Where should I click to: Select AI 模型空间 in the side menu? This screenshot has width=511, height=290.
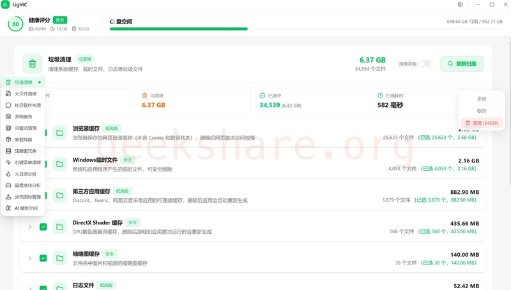coord(23,208)
